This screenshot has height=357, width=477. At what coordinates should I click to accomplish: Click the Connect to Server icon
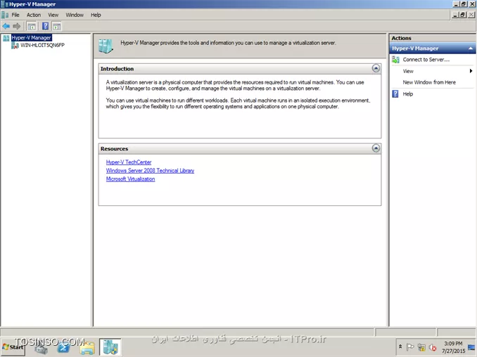click(395, 60)
